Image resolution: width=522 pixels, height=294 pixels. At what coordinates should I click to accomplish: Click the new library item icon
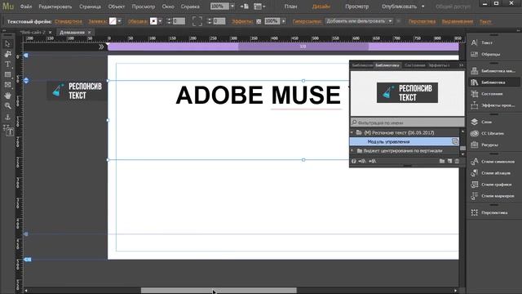[x=449, y=162]
